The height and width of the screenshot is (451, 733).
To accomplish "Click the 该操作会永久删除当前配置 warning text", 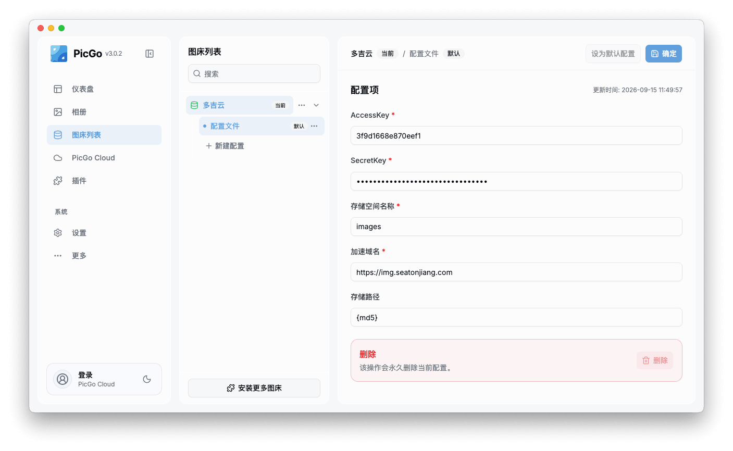I will 406,368.
